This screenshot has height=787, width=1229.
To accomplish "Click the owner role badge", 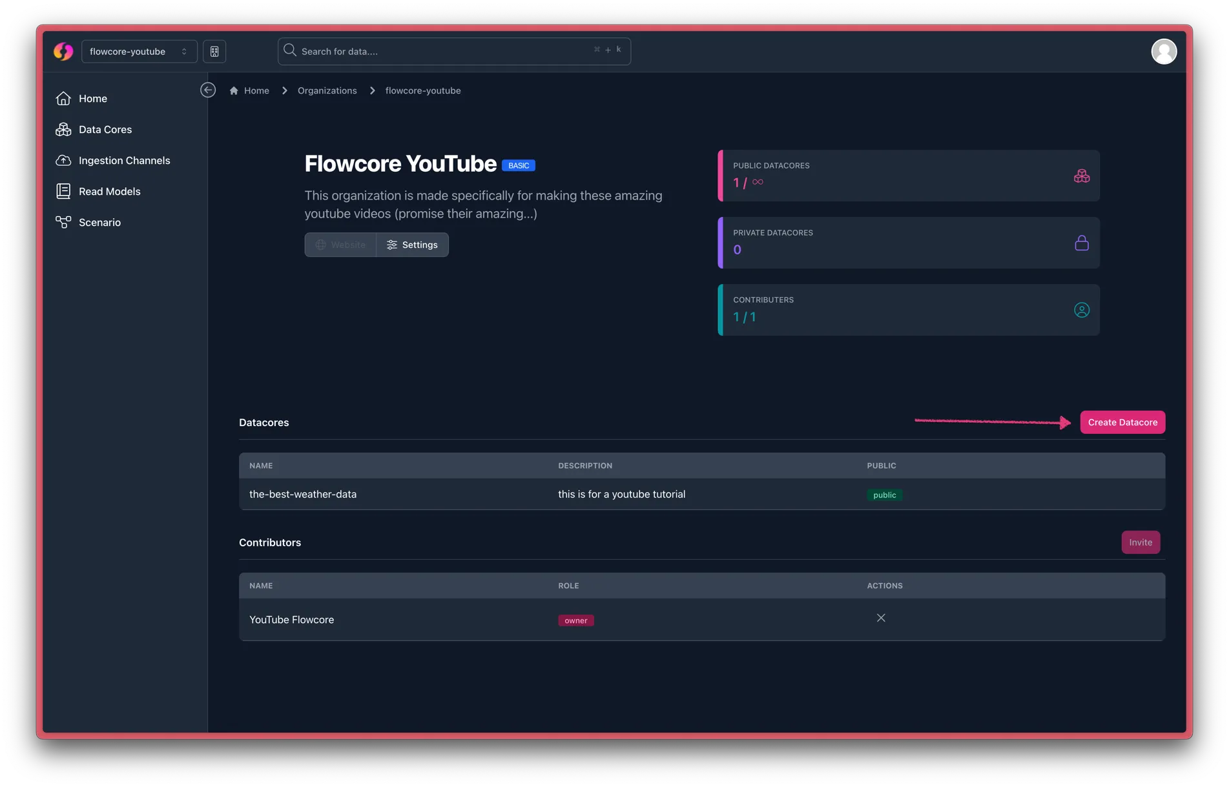I will 576,620.
